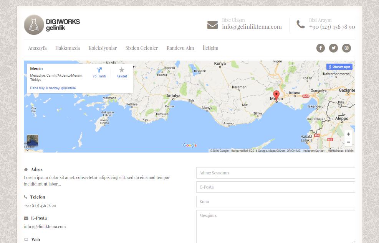Zoom in the map with plus button

[348, 134]
